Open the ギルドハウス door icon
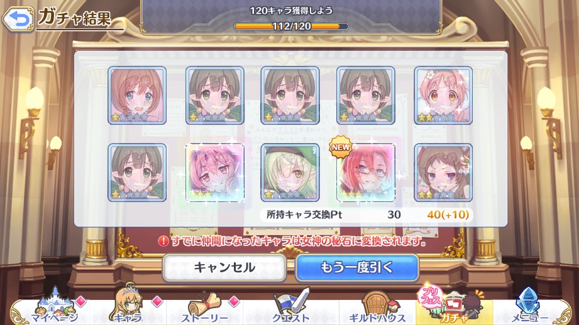This screenshot has width=579, height=325. 377,307
